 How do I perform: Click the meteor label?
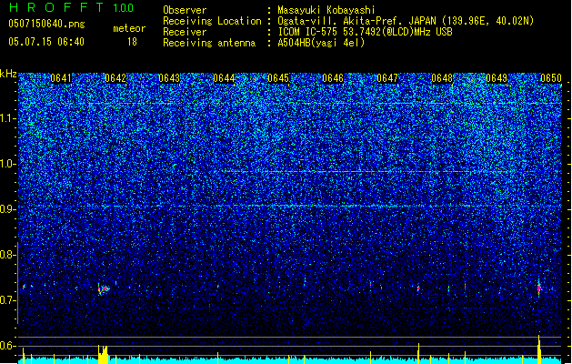point(129,28)
